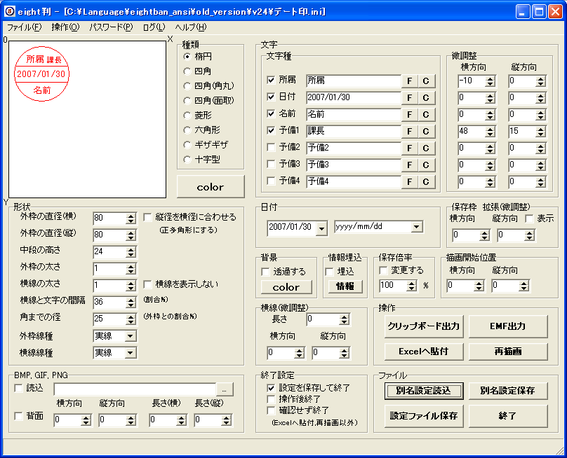Viewport: 567px width, 458px height.
Task: Click the 外枠の直径(横) value field
Action: (x=110, y=218)
